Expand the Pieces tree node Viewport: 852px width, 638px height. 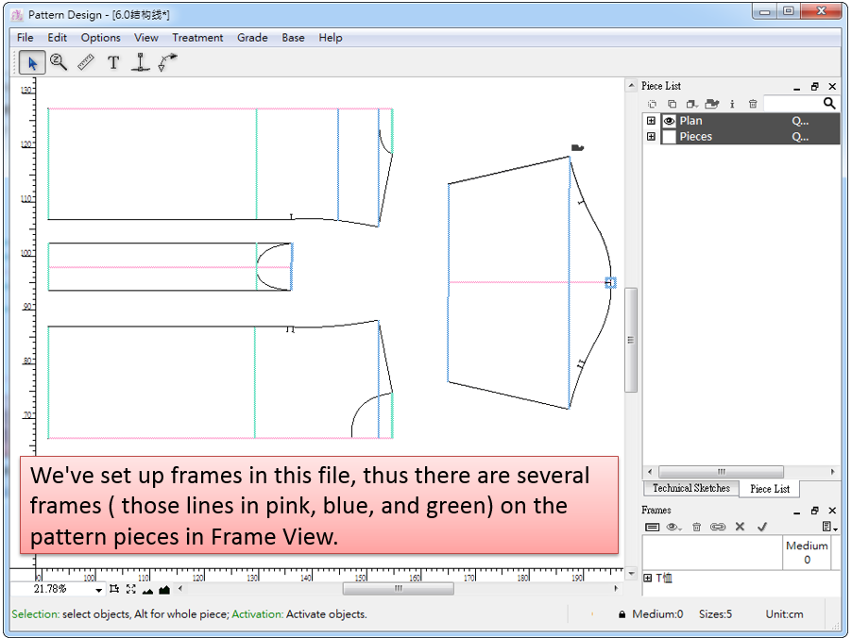[x=651, y=137]
